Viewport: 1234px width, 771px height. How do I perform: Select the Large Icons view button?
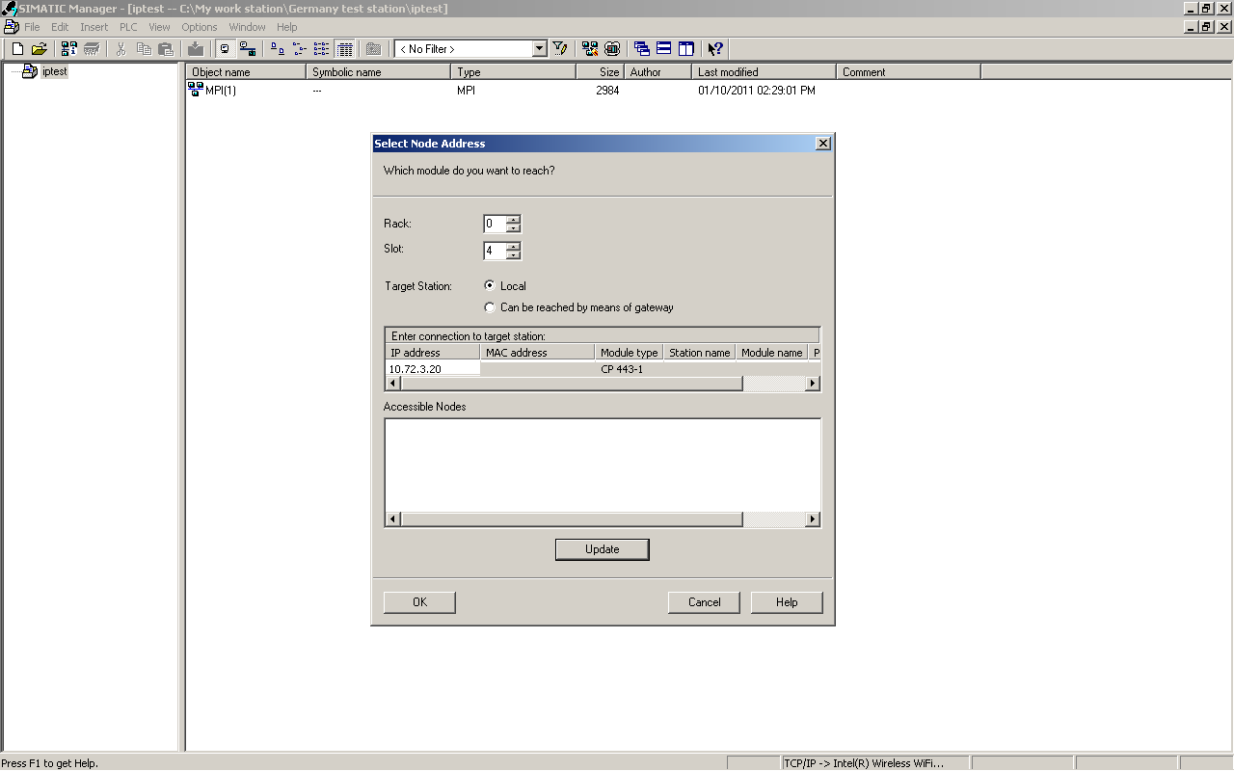coord(278,49)
